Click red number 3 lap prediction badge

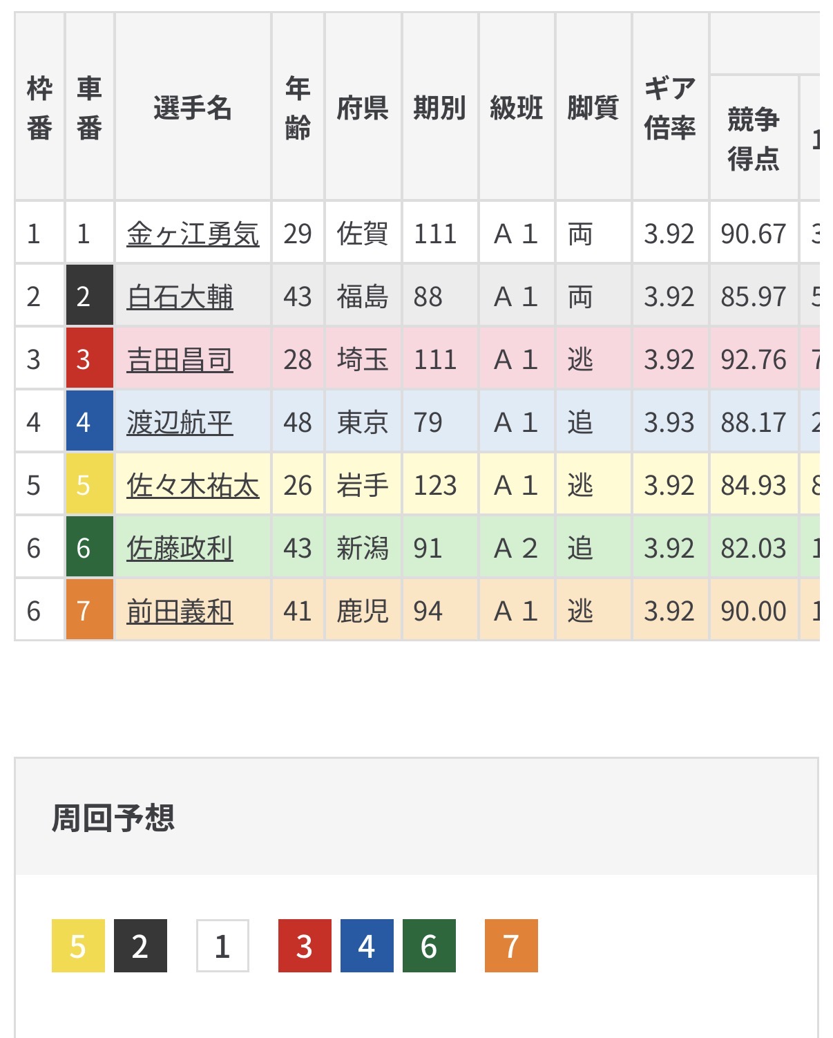(x=305, y=946)
